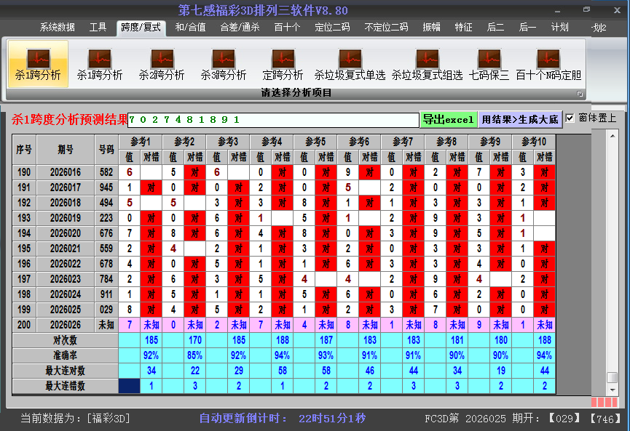Click the highlighted 杀1跨分析 icon
This screenshot has height=431, width=630.
point(38,63)
